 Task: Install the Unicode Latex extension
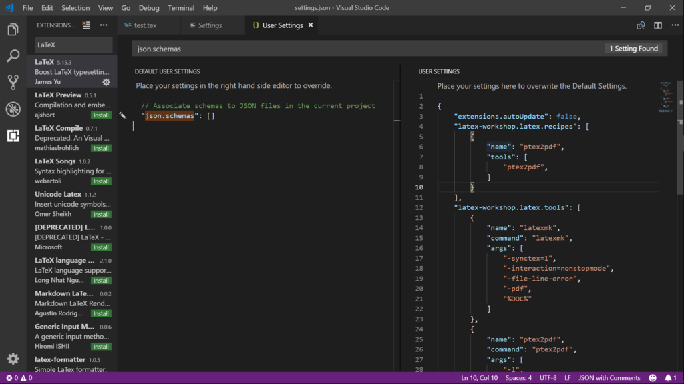(x=101, y=214)
